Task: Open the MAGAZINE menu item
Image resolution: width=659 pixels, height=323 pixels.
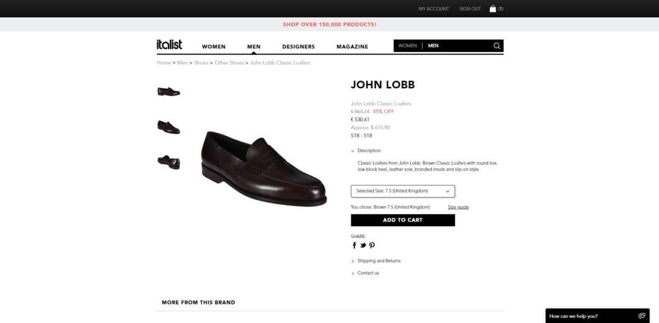Action: point(353,47)
